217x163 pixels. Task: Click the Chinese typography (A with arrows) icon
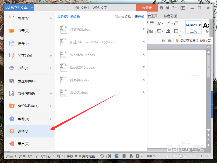[x=159, y=23]
